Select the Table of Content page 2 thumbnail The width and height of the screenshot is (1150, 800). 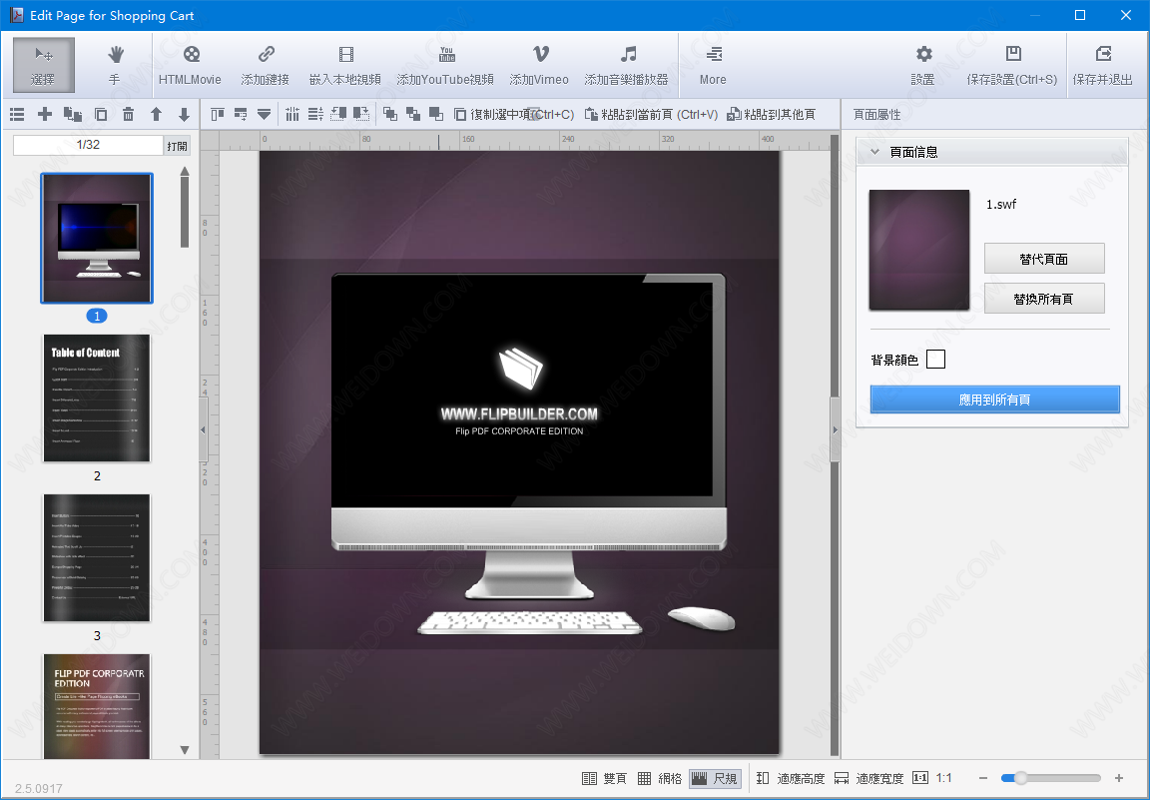97,399
